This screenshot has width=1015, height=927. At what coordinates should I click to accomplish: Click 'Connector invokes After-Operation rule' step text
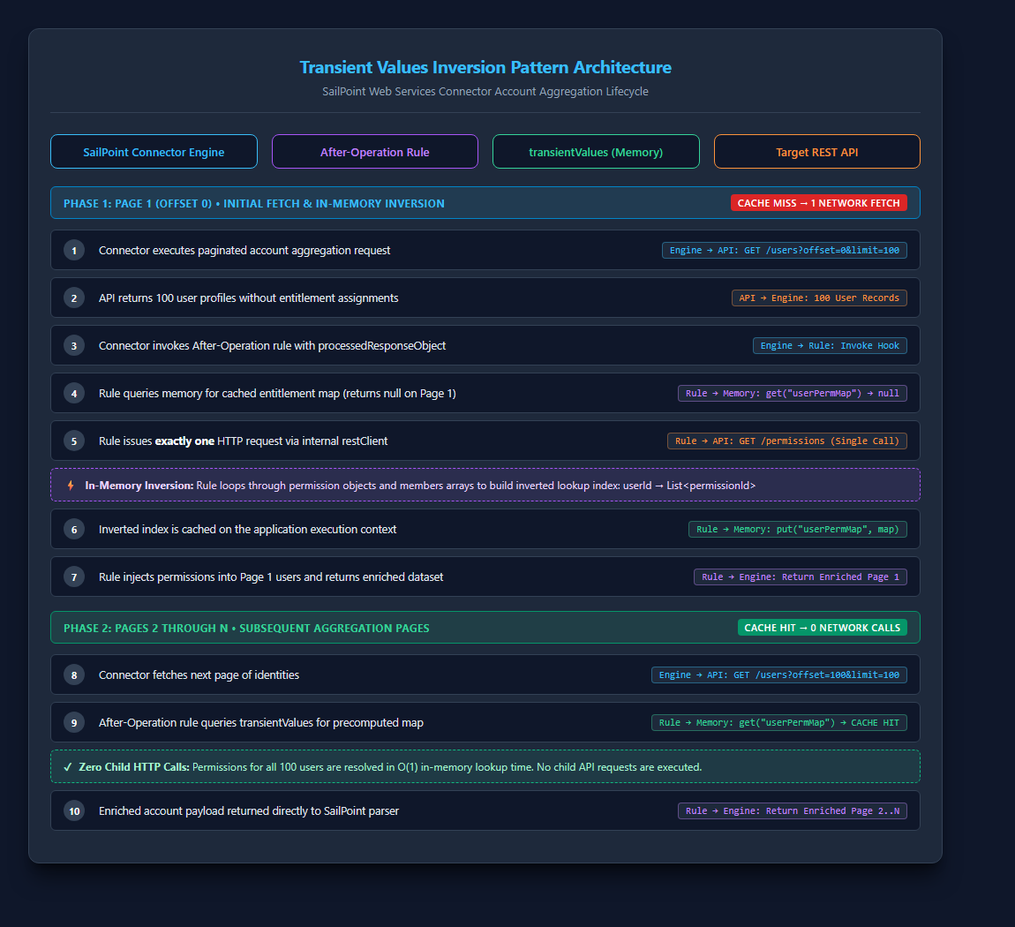272,346
